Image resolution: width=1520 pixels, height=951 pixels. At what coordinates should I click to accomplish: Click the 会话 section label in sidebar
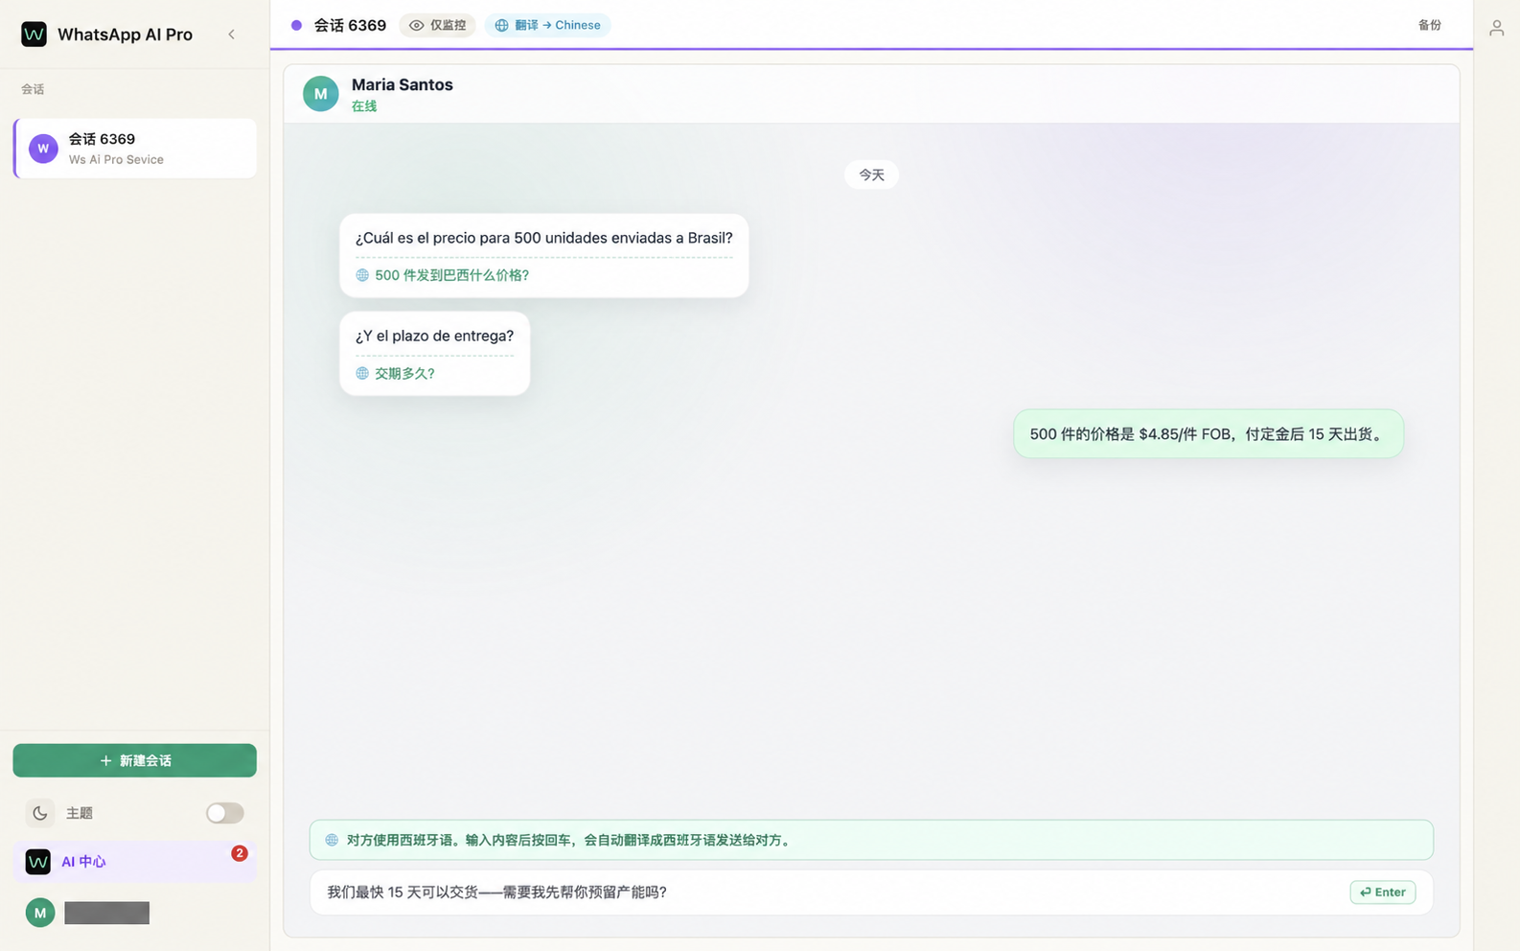[33, 89]
